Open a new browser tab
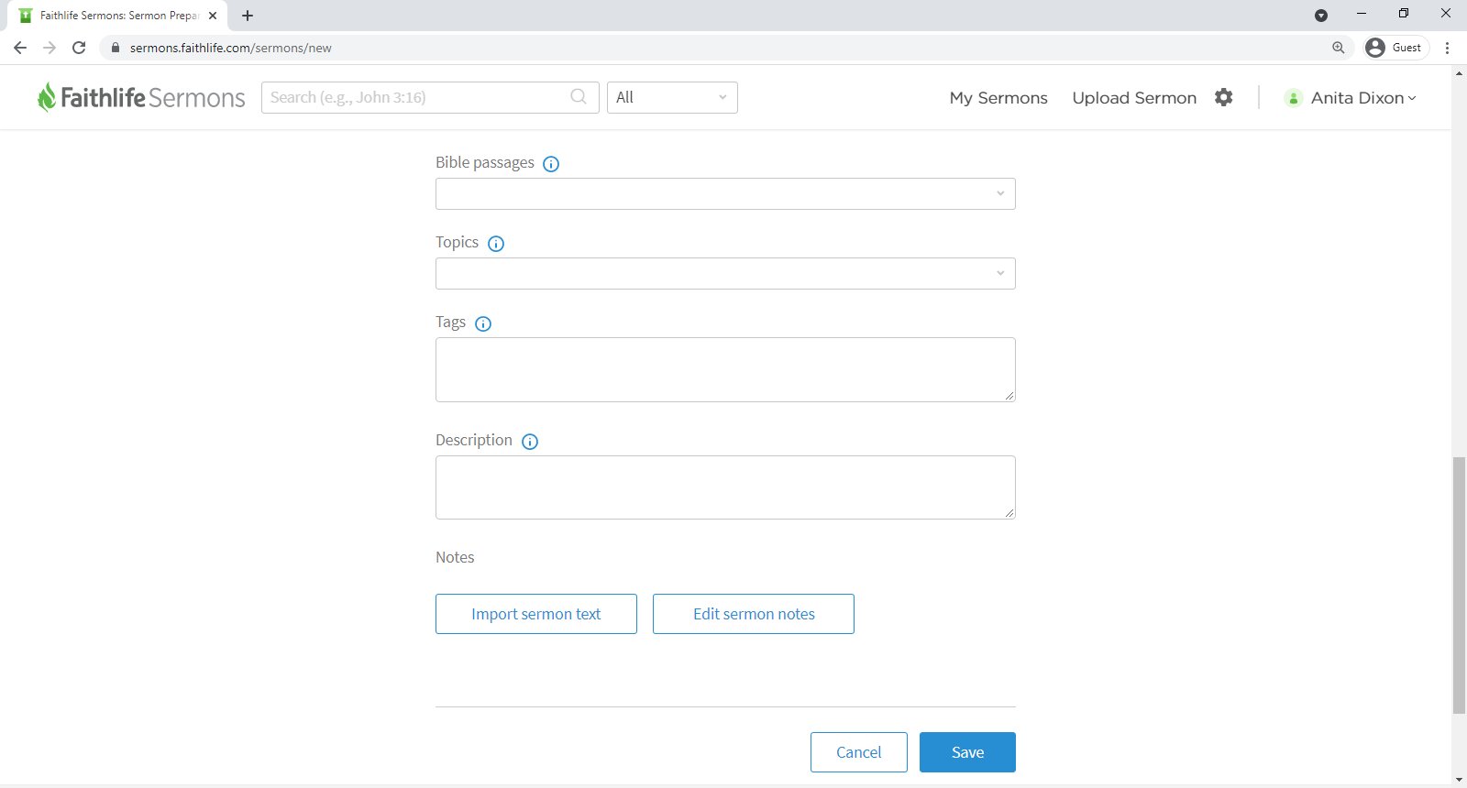 click(248, 16)
